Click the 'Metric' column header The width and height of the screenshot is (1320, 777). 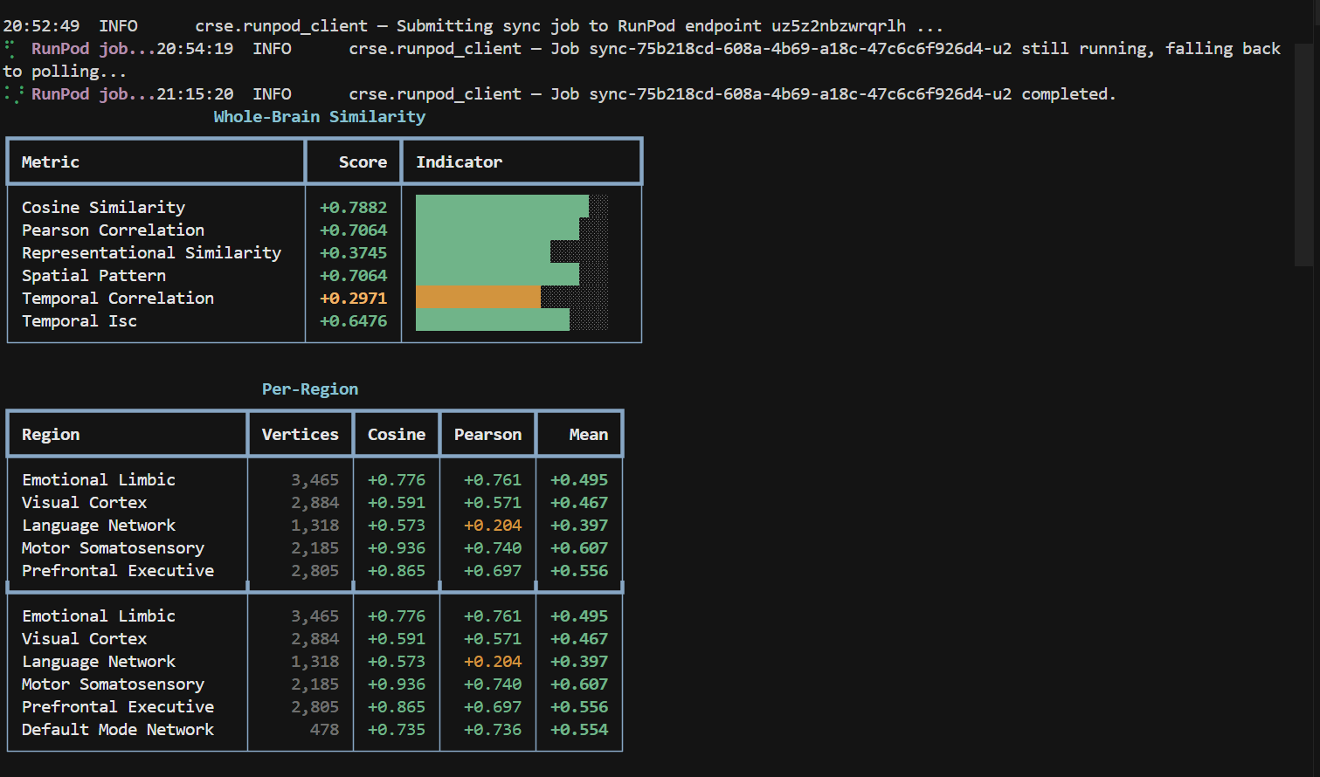(x=51, y=162)
